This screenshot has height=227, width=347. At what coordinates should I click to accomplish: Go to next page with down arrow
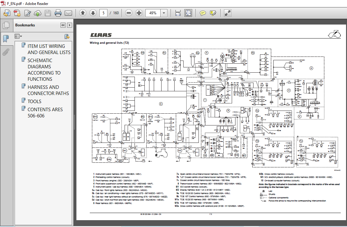pyautogui.click(x=93, y=13)
